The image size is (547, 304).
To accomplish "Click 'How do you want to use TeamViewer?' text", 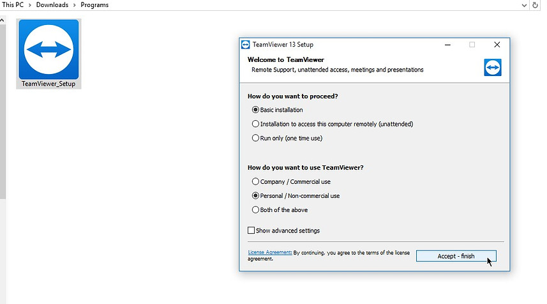I will tap(306, 167).
